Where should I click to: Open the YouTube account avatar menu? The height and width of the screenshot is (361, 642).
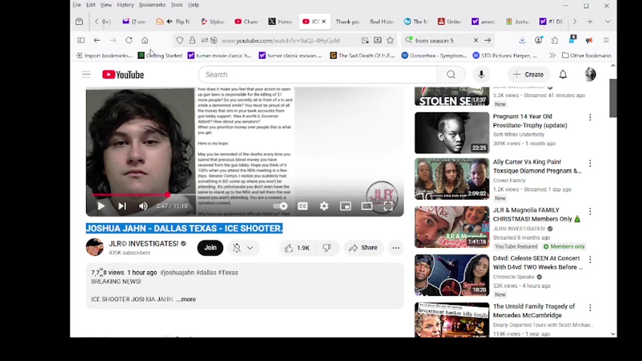590,75
